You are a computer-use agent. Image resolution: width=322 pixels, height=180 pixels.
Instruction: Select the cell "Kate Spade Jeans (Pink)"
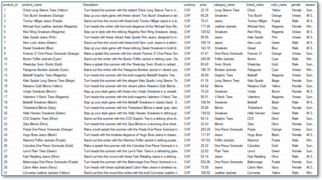coord(40,37)
